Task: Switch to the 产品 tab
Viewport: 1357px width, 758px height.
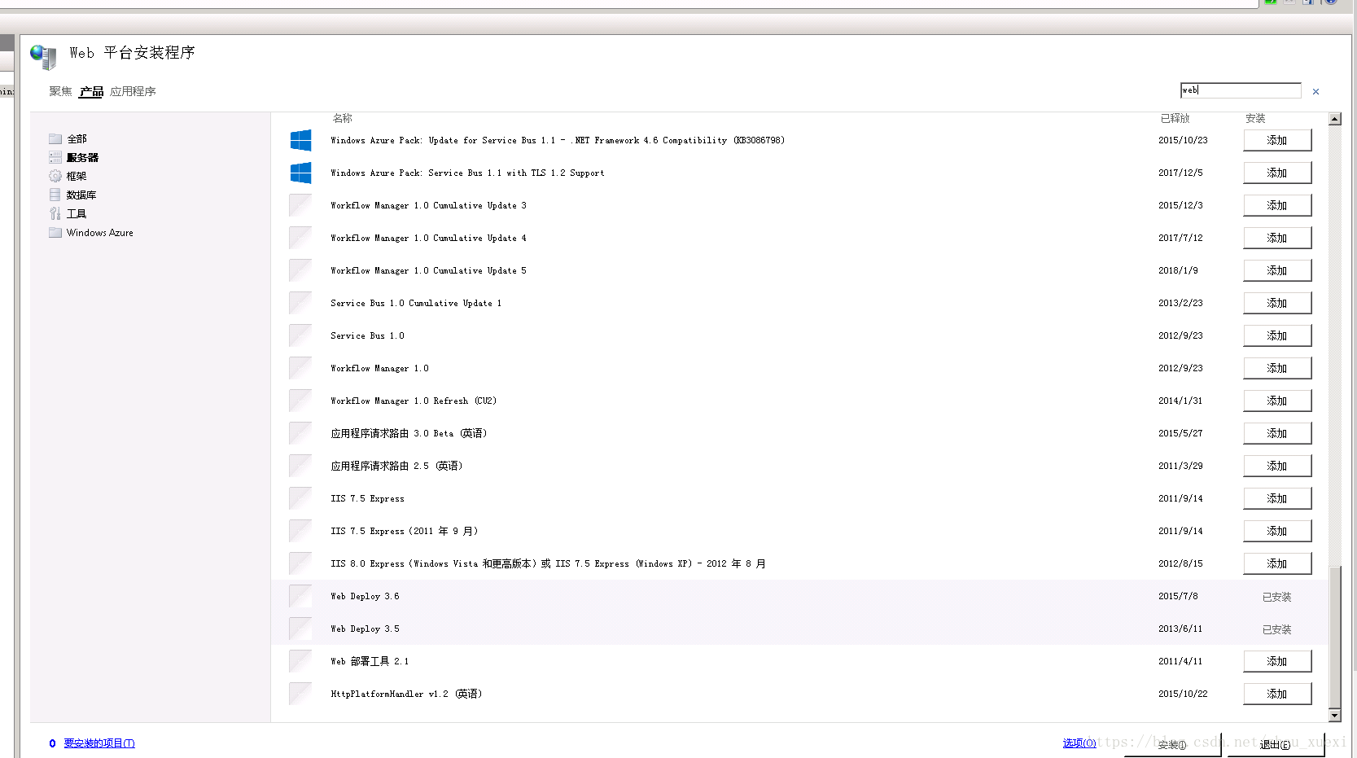Action: click(91, 91)
